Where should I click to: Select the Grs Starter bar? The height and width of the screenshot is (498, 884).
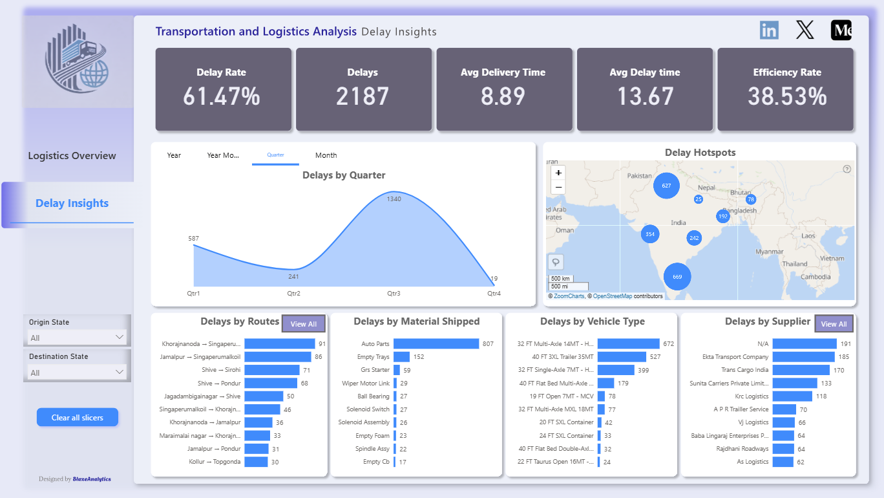(x=397, y=370)
